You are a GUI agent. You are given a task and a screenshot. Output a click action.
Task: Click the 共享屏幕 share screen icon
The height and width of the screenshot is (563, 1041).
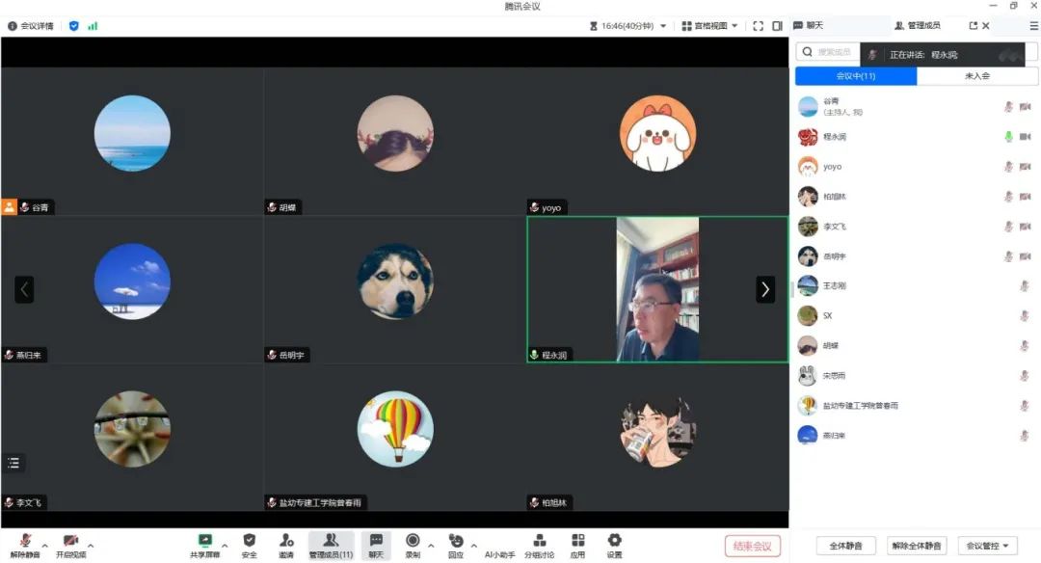(204, 541)
